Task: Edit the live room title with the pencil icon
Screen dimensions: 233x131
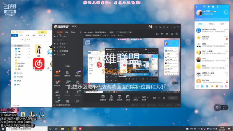Action: (x=131, y=32)
